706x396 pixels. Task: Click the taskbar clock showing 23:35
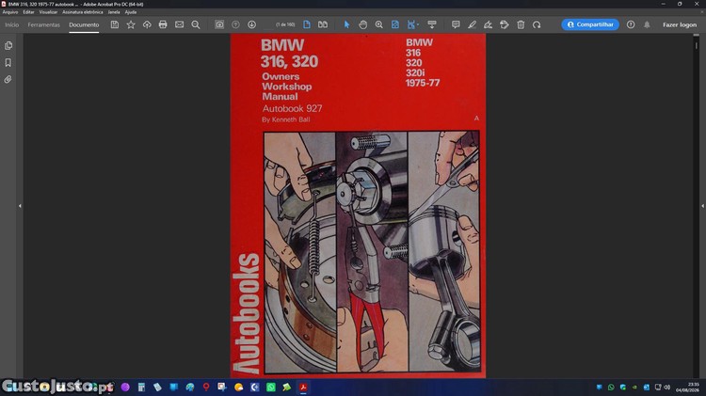pos(686,387)
